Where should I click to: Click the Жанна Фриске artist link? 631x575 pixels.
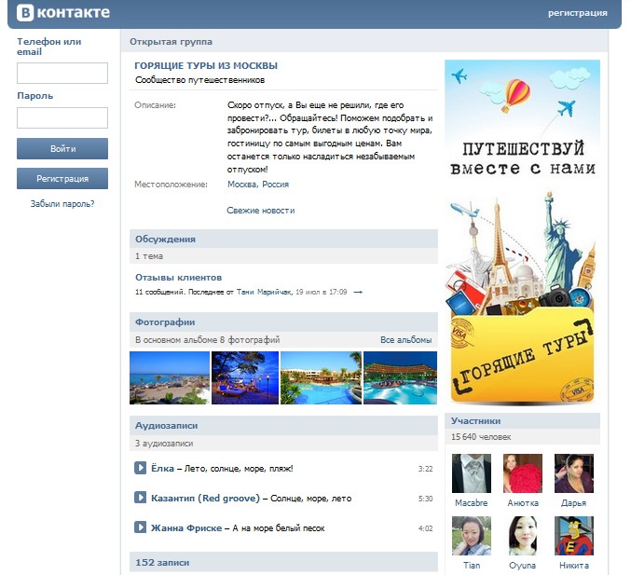pos(186,527)
